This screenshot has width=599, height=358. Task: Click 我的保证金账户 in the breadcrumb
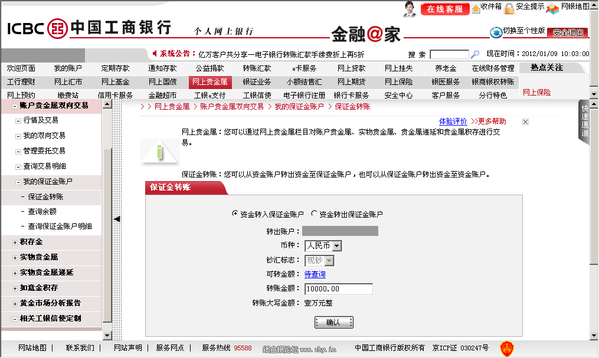[x=299, y=107]
